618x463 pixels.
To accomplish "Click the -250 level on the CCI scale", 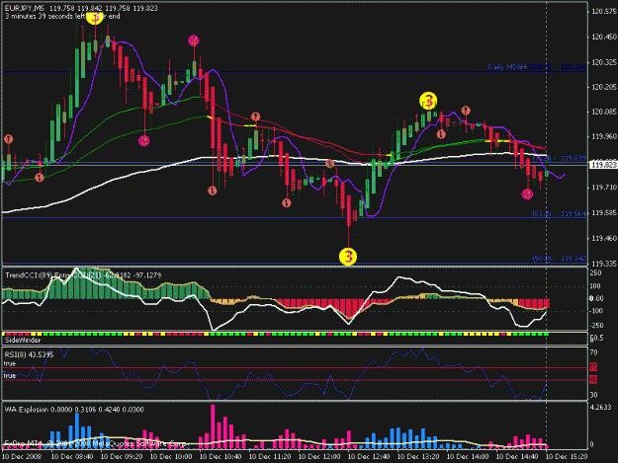I will click(596, 326).
